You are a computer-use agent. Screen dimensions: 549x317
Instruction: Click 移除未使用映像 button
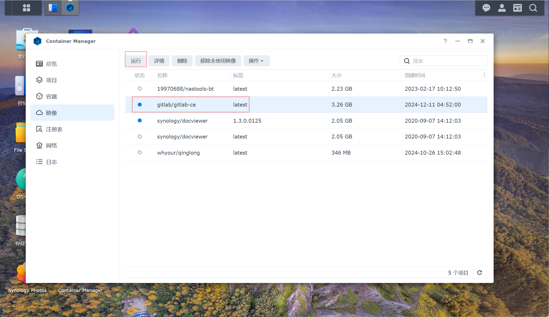click(x=218, y=61)
